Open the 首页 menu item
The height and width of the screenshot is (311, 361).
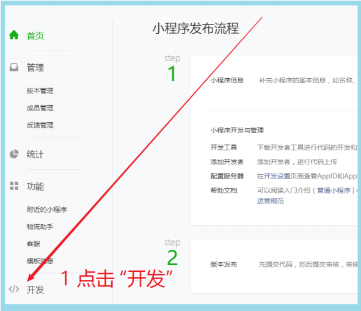(x=35, y=35)
